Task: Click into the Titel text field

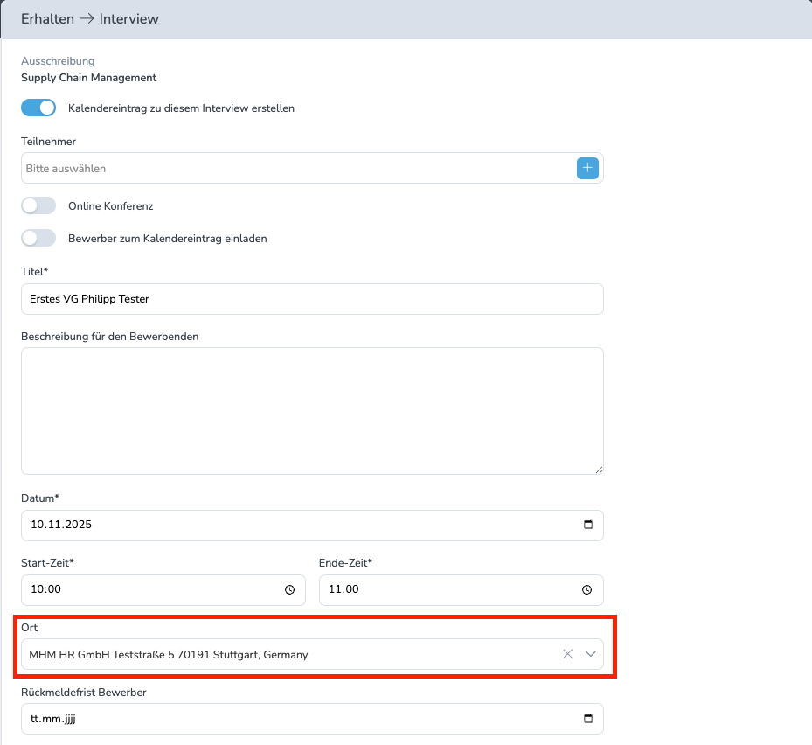Action: click(x=311, y=299)
